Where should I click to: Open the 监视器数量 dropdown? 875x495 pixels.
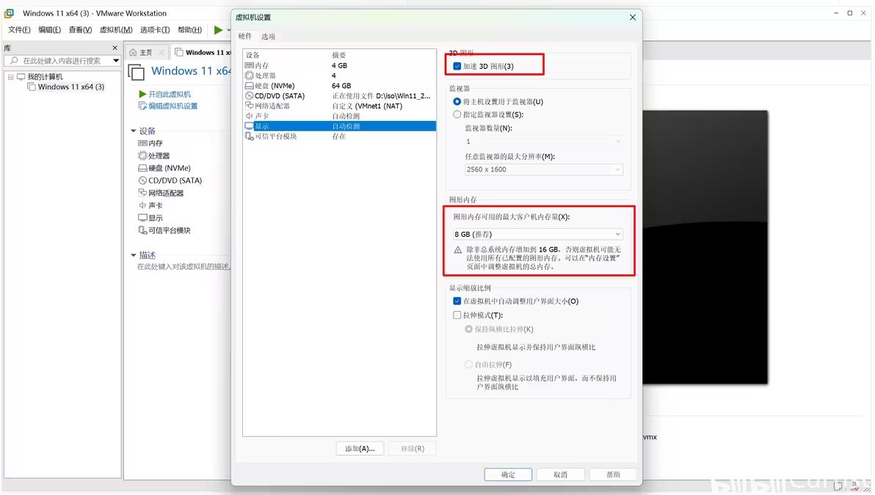tap(543, 142)
